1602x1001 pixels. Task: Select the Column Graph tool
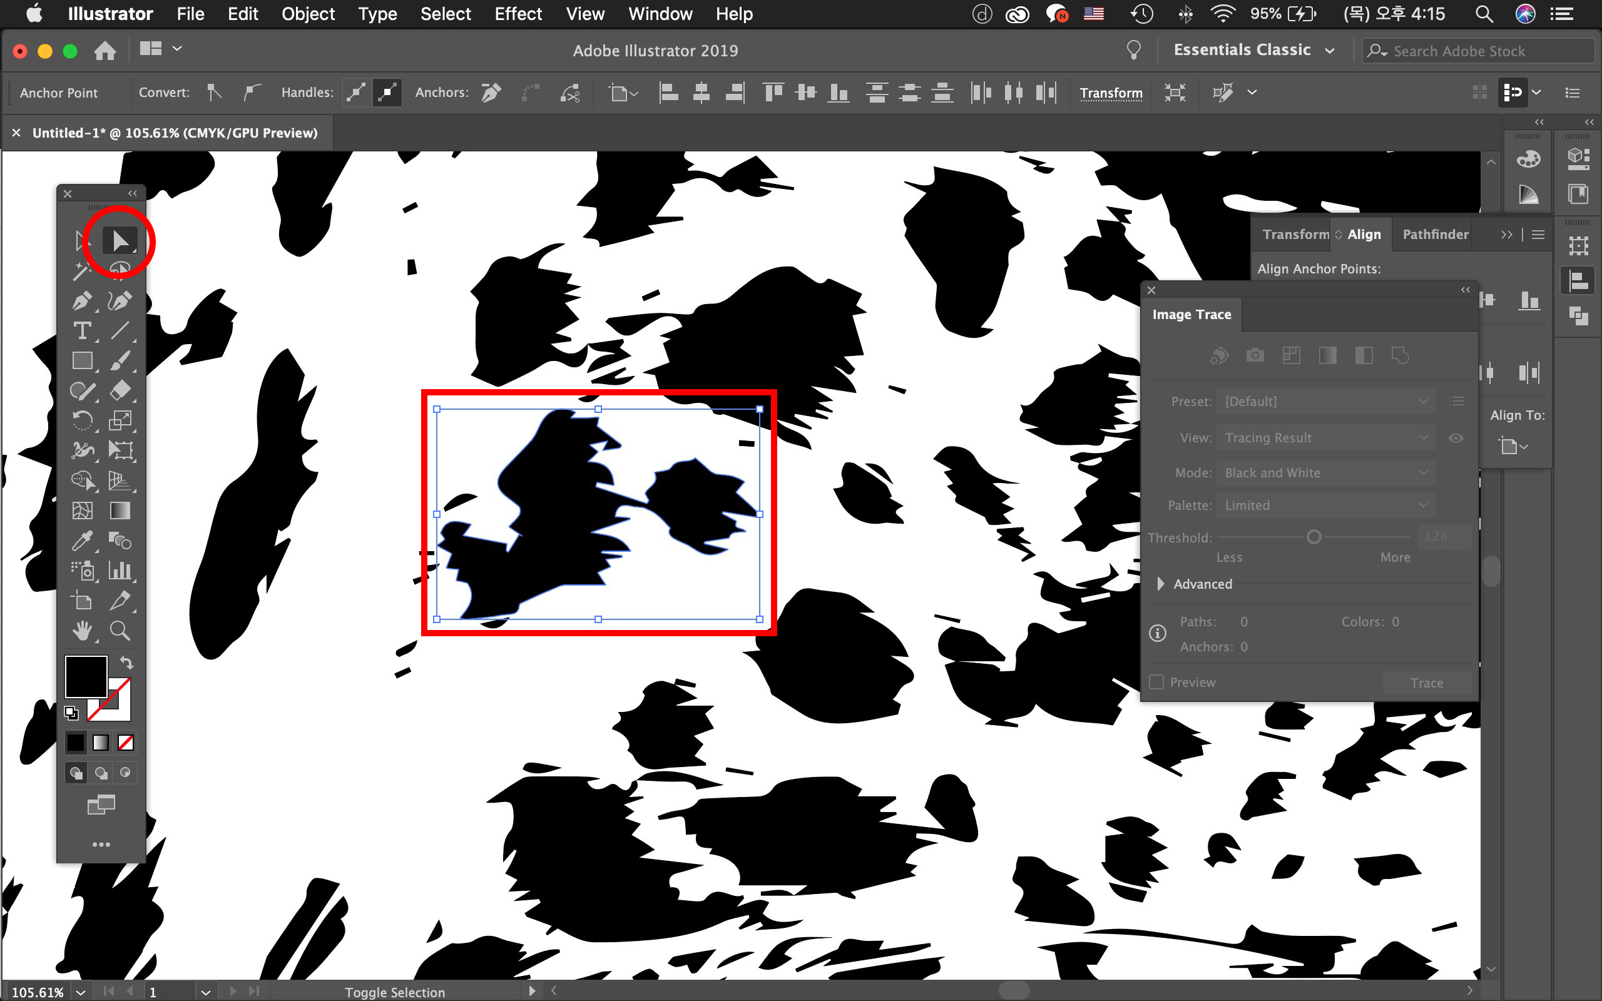coord(121,571)
